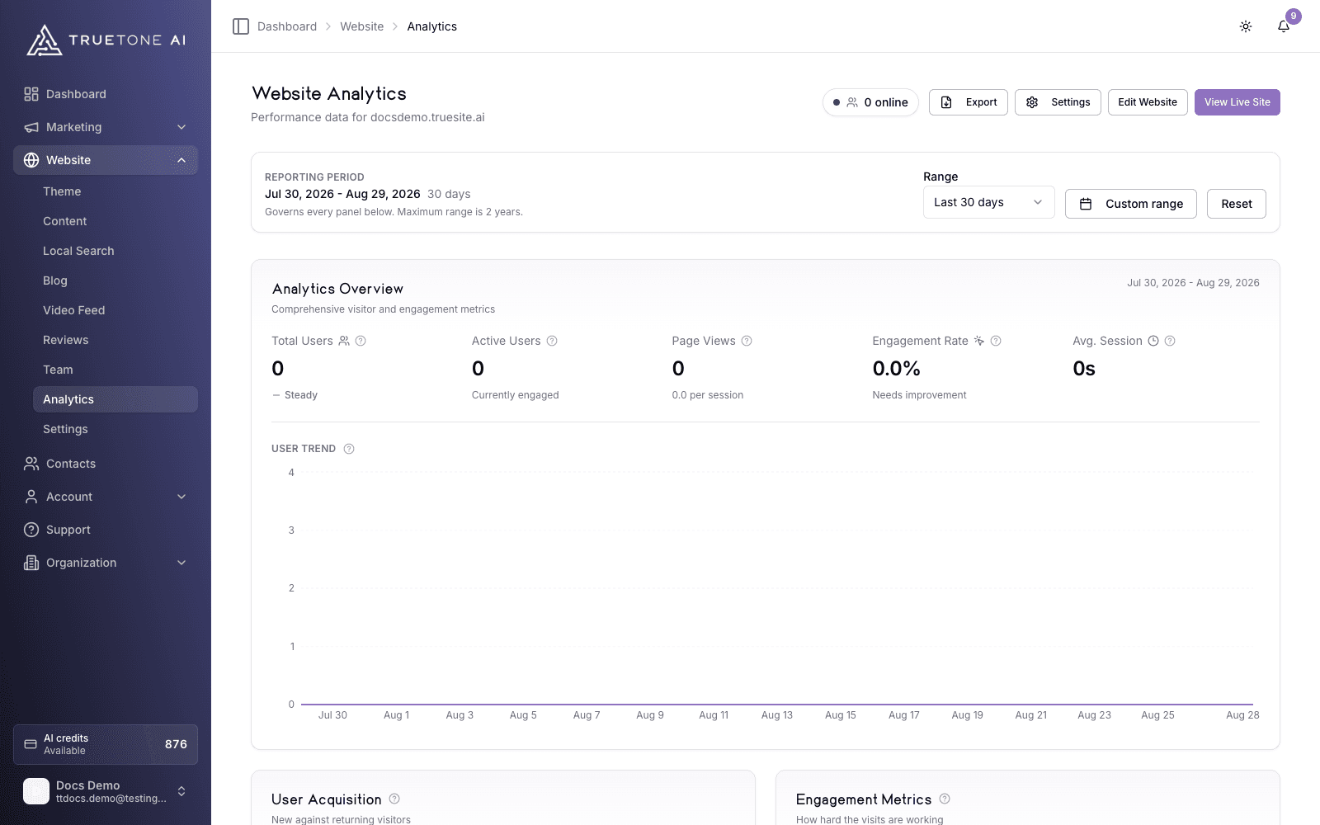Screen dimensions: 1320x825
Task: Expand the Account menu chevron
Action: point(181,497)
